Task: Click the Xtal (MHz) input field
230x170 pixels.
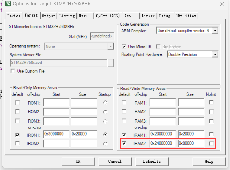Action: [102, 36]
